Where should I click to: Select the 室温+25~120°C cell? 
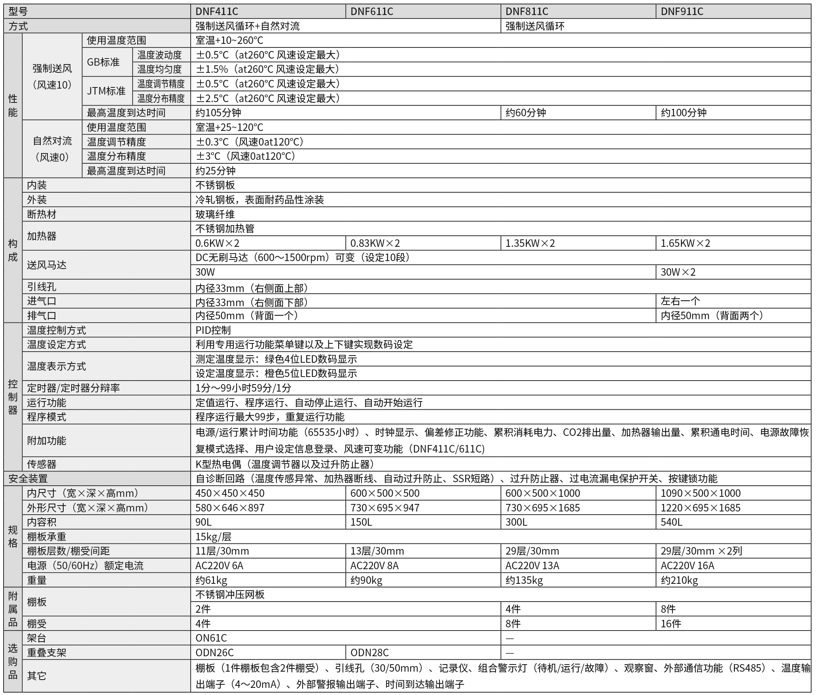tap(501, 127)
